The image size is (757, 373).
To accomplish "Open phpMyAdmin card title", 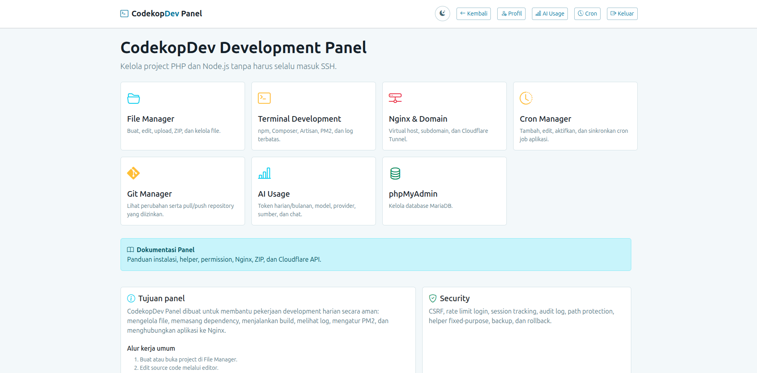I will 413,194.
